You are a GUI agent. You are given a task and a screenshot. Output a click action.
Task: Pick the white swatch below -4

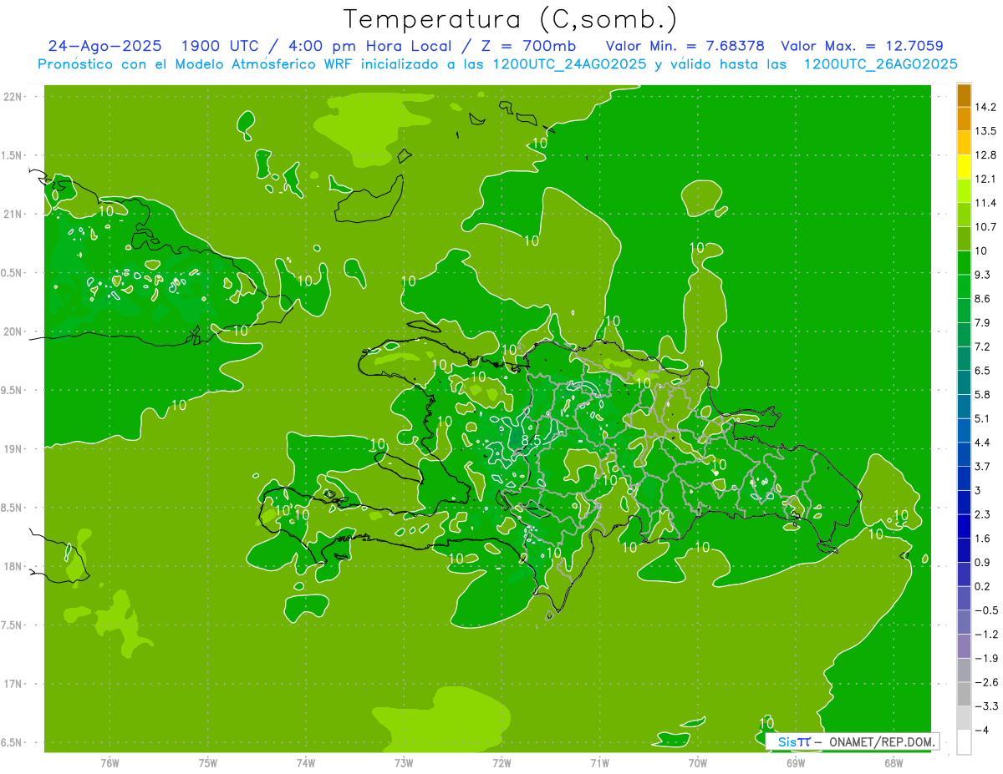pos(964,742)
